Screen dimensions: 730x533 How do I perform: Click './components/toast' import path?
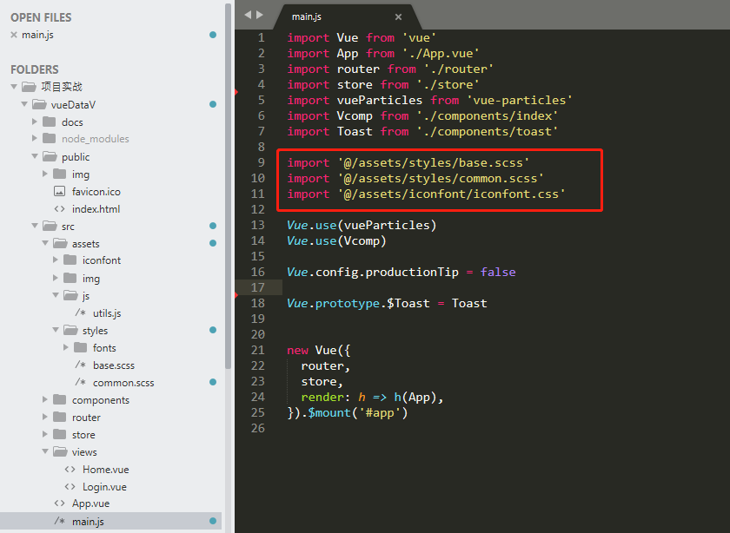click(x=487, y=132)
